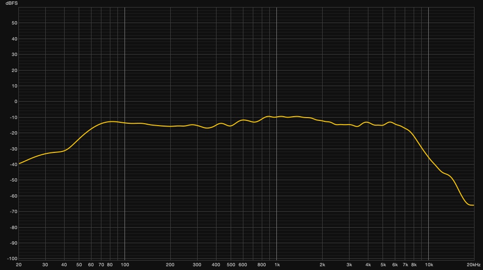
Task: Click the 0 dB level axis label
Action: point(16,102)
